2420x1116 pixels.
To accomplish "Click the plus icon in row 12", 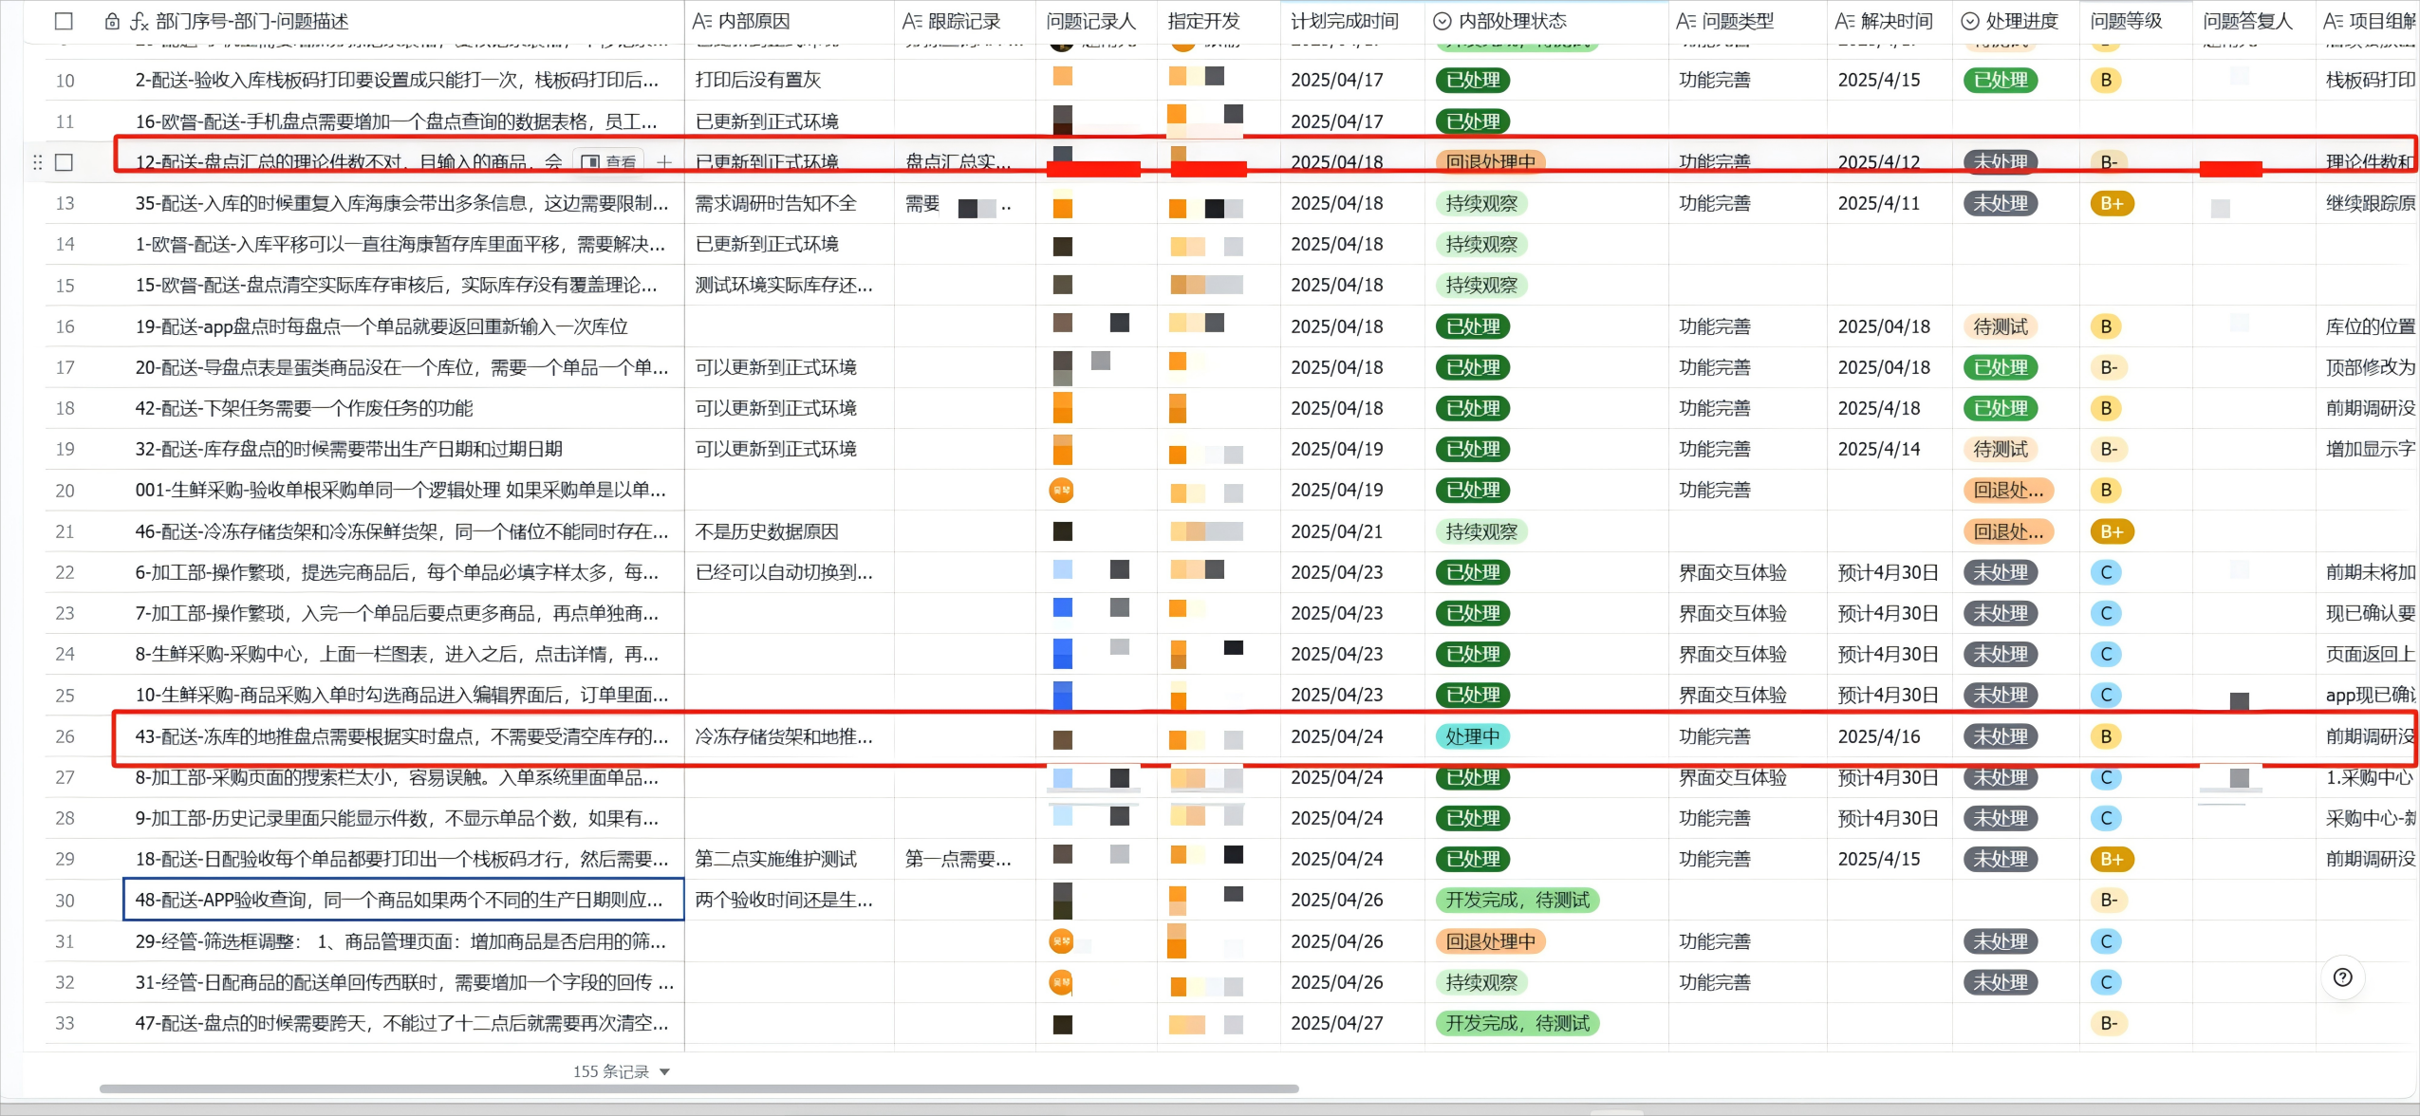I will coord(664,162).
